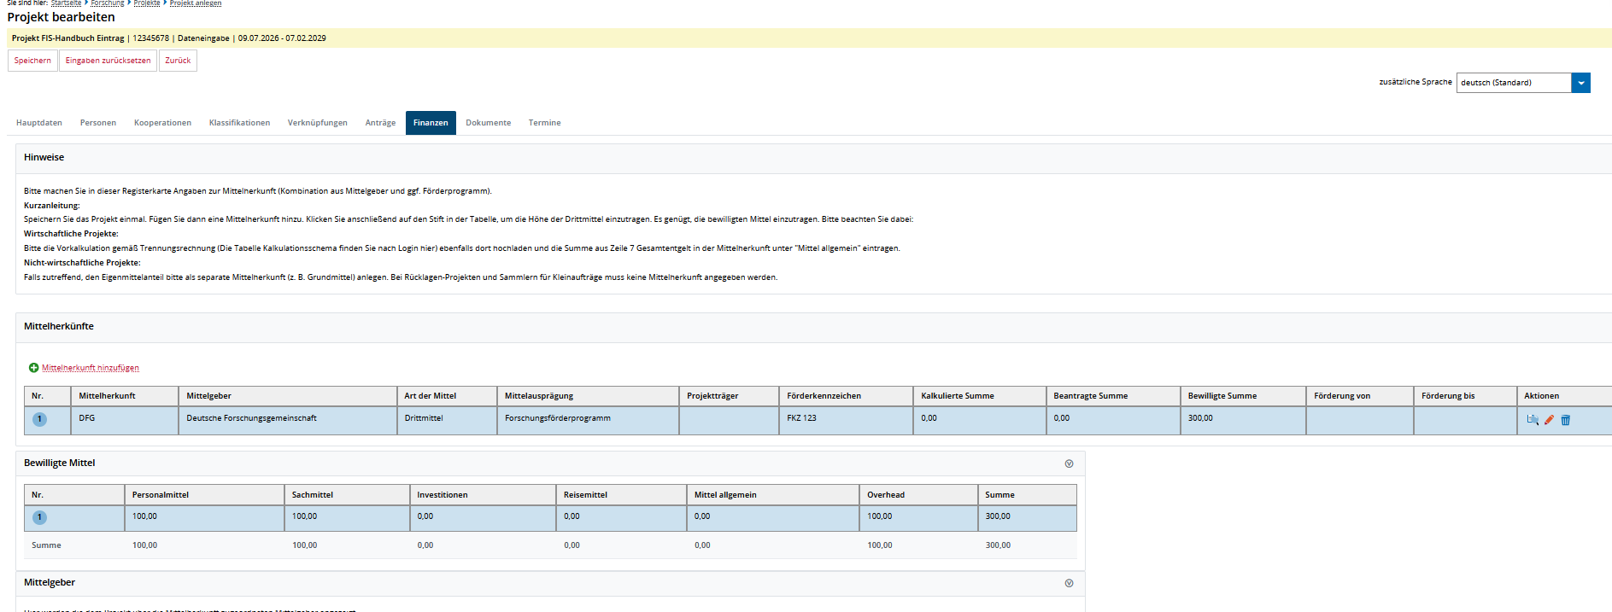
Task: Open the Mittelherkunft hinzufügen link
Action: click(x=90, y=368)
